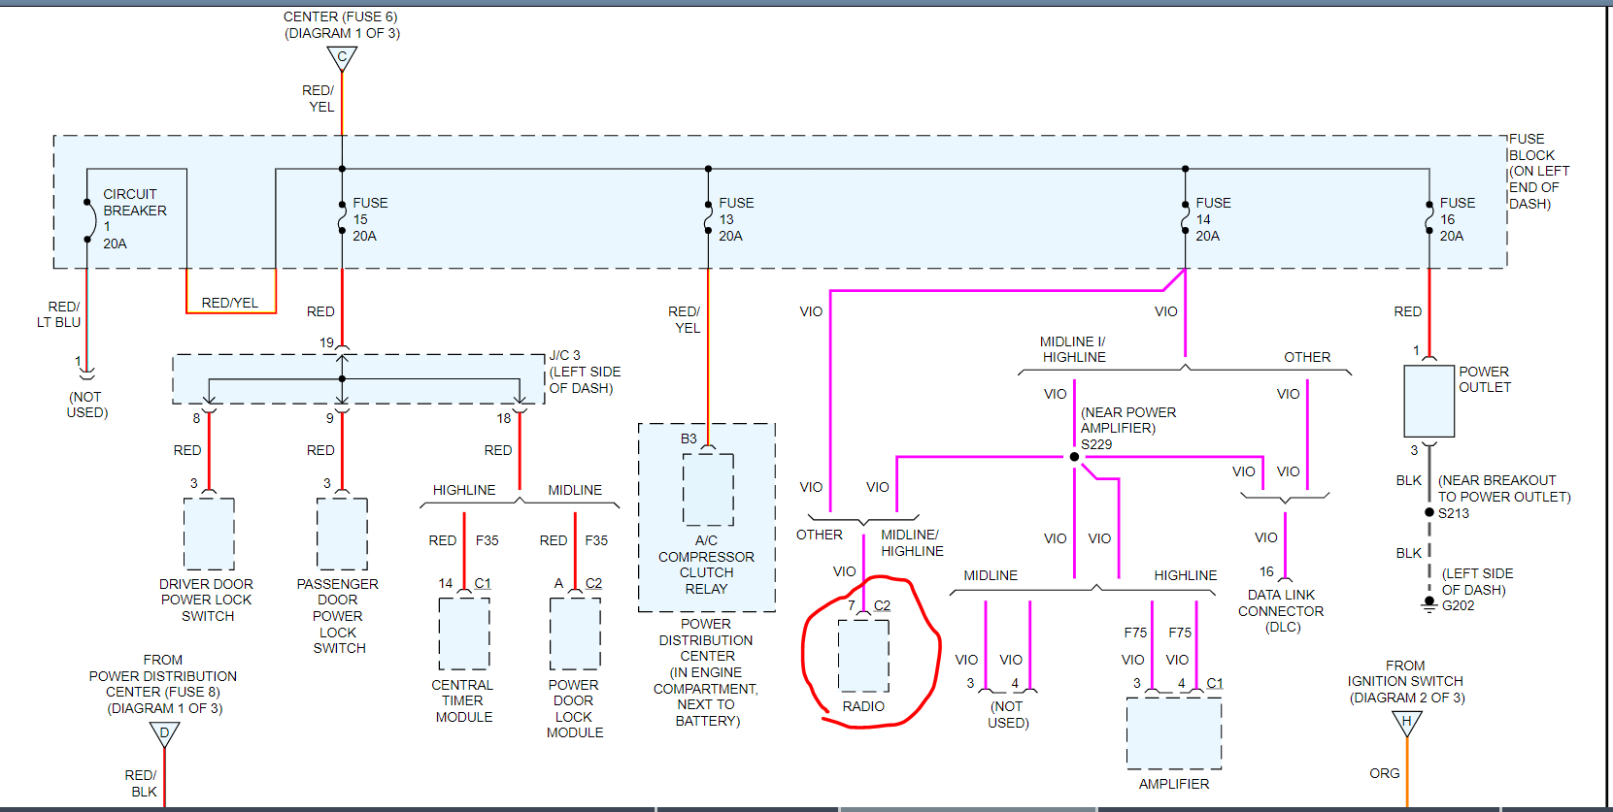Click the 'FUSE 14' label

pos(1213,211)
